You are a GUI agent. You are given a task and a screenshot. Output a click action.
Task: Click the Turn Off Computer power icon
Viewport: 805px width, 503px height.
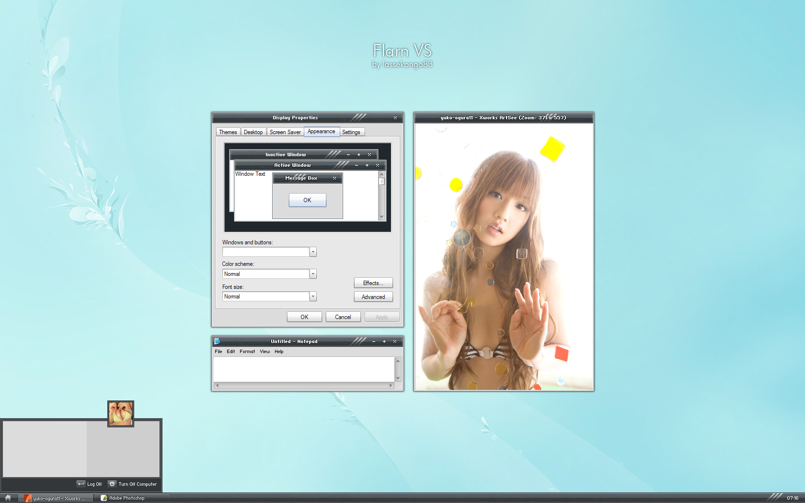pyautogui.click(x=112, y=484)
